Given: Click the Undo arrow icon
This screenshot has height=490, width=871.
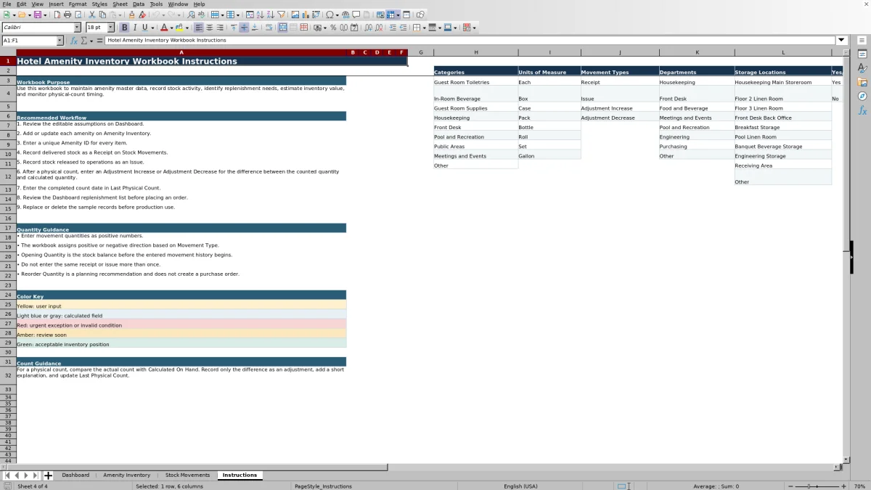Looking at the screenshot, I should [x=155, y=15].
